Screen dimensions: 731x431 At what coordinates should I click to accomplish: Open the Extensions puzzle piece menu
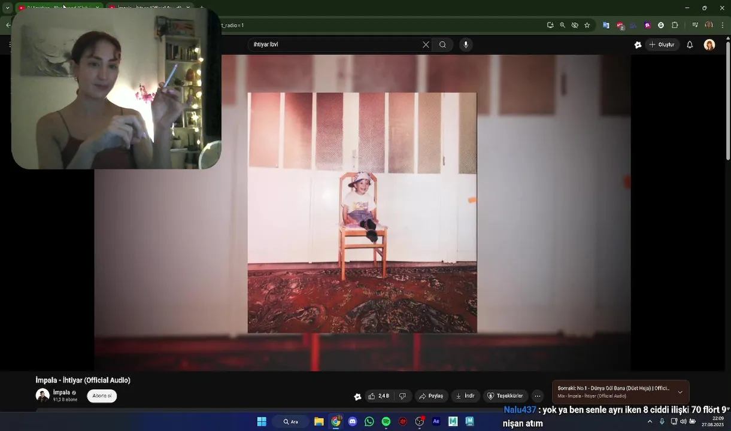click(x=675, y=25)
